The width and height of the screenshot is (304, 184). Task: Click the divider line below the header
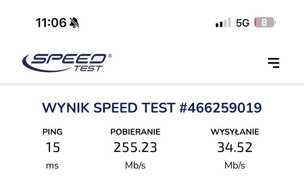(152, 84)
